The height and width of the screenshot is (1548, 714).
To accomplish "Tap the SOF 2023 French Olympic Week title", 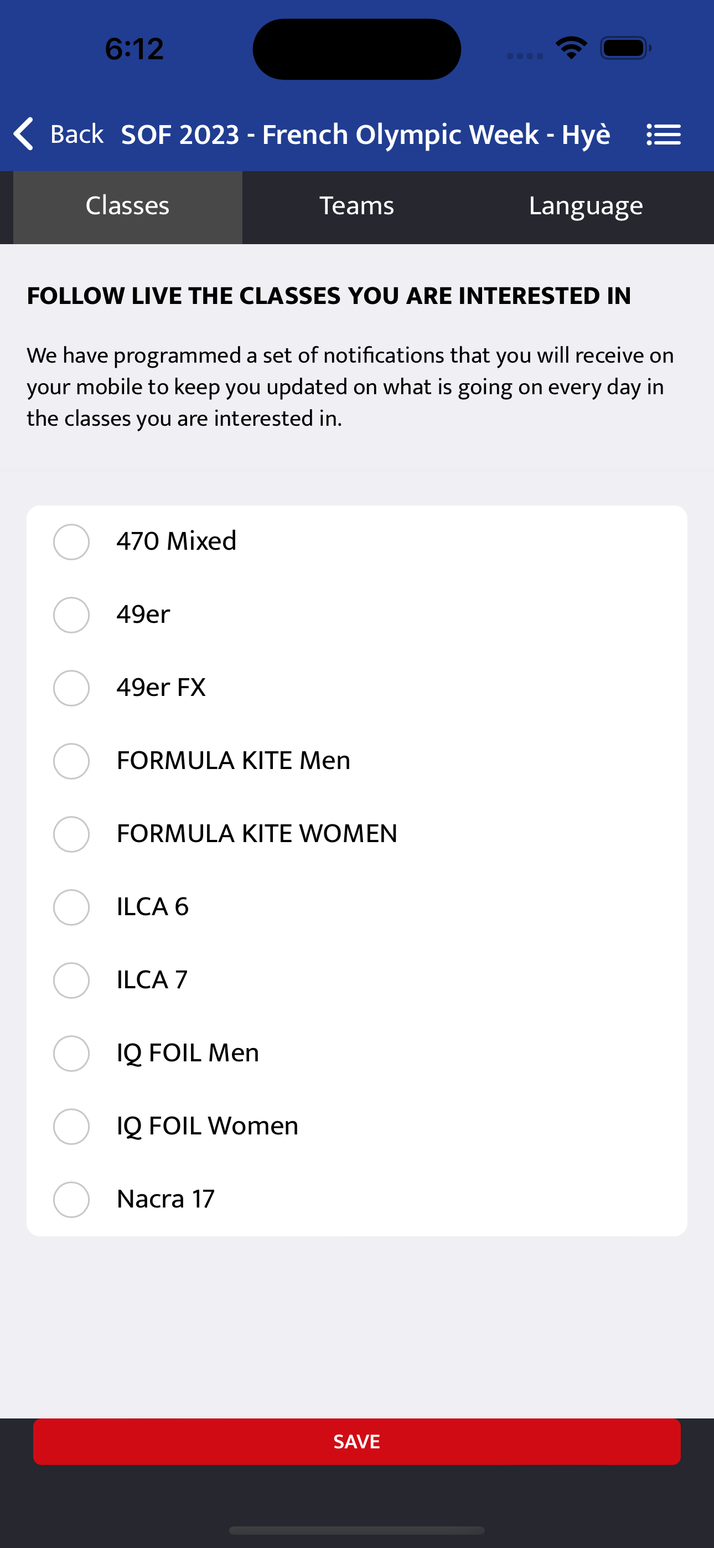I will 365,135.
